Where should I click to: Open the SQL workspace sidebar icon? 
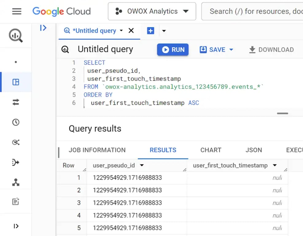(16, 82)
